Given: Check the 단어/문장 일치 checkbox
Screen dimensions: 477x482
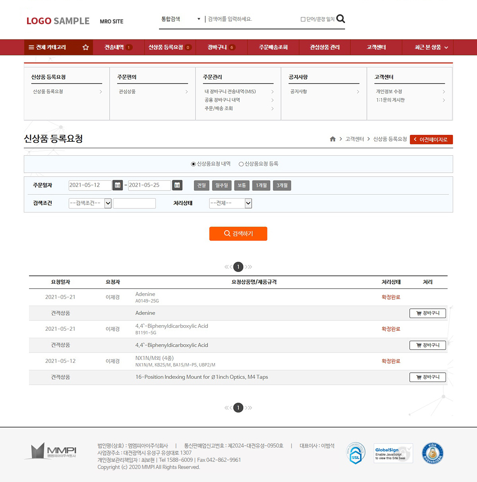Looking at the screenshot, I should click(x=303, y=19).
